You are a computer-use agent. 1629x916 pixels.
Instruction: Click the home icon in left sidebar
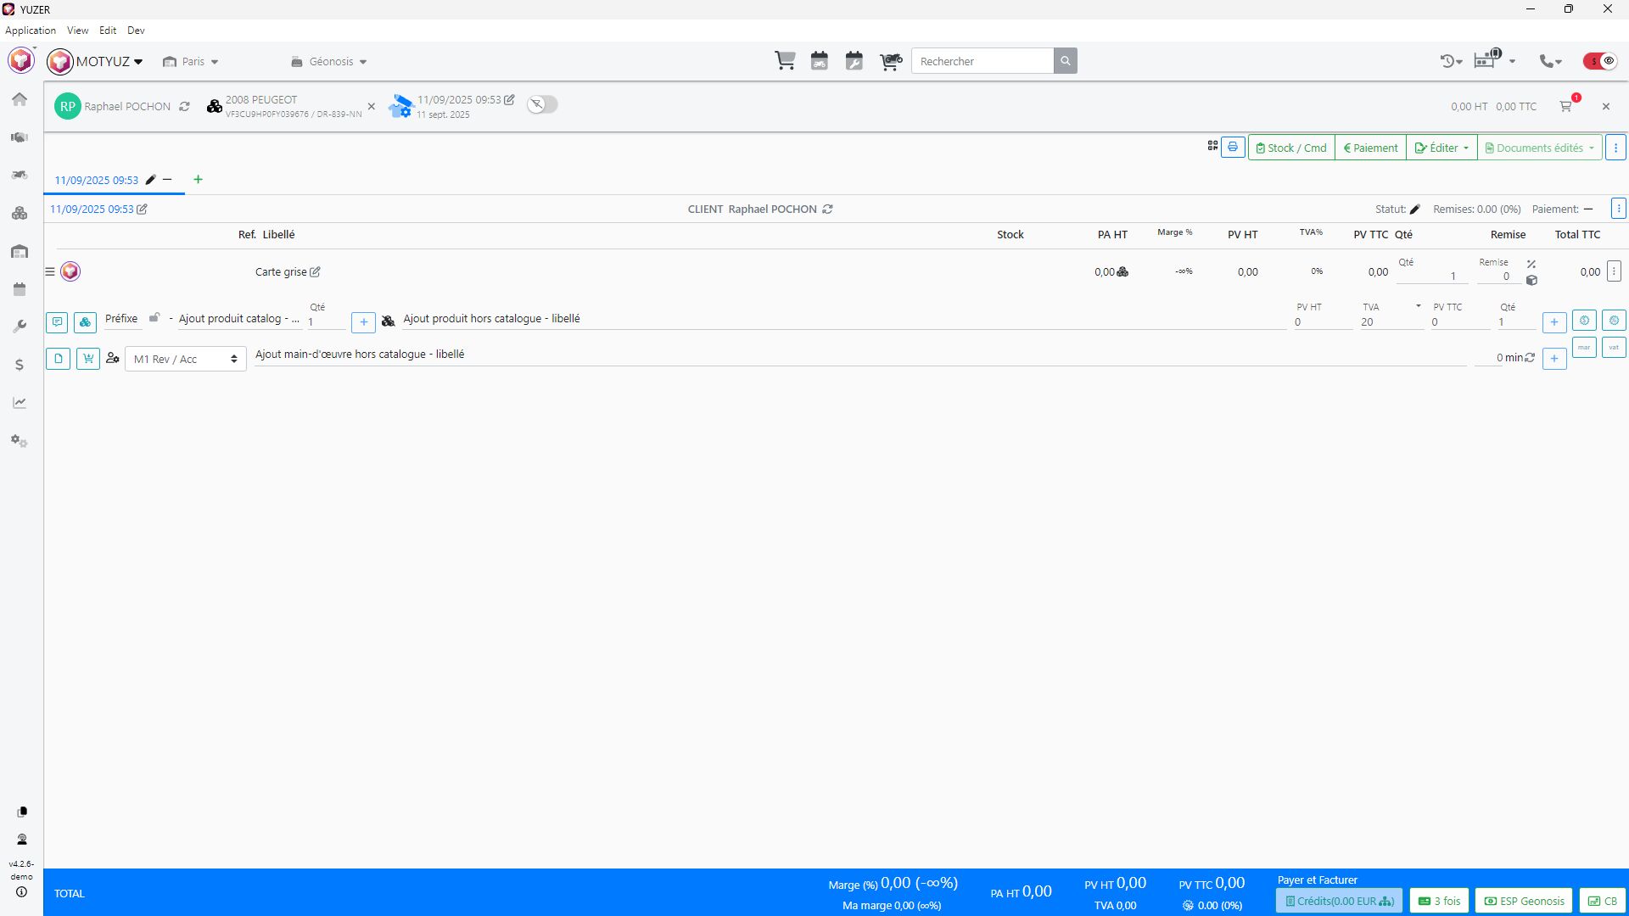[20, 99]
